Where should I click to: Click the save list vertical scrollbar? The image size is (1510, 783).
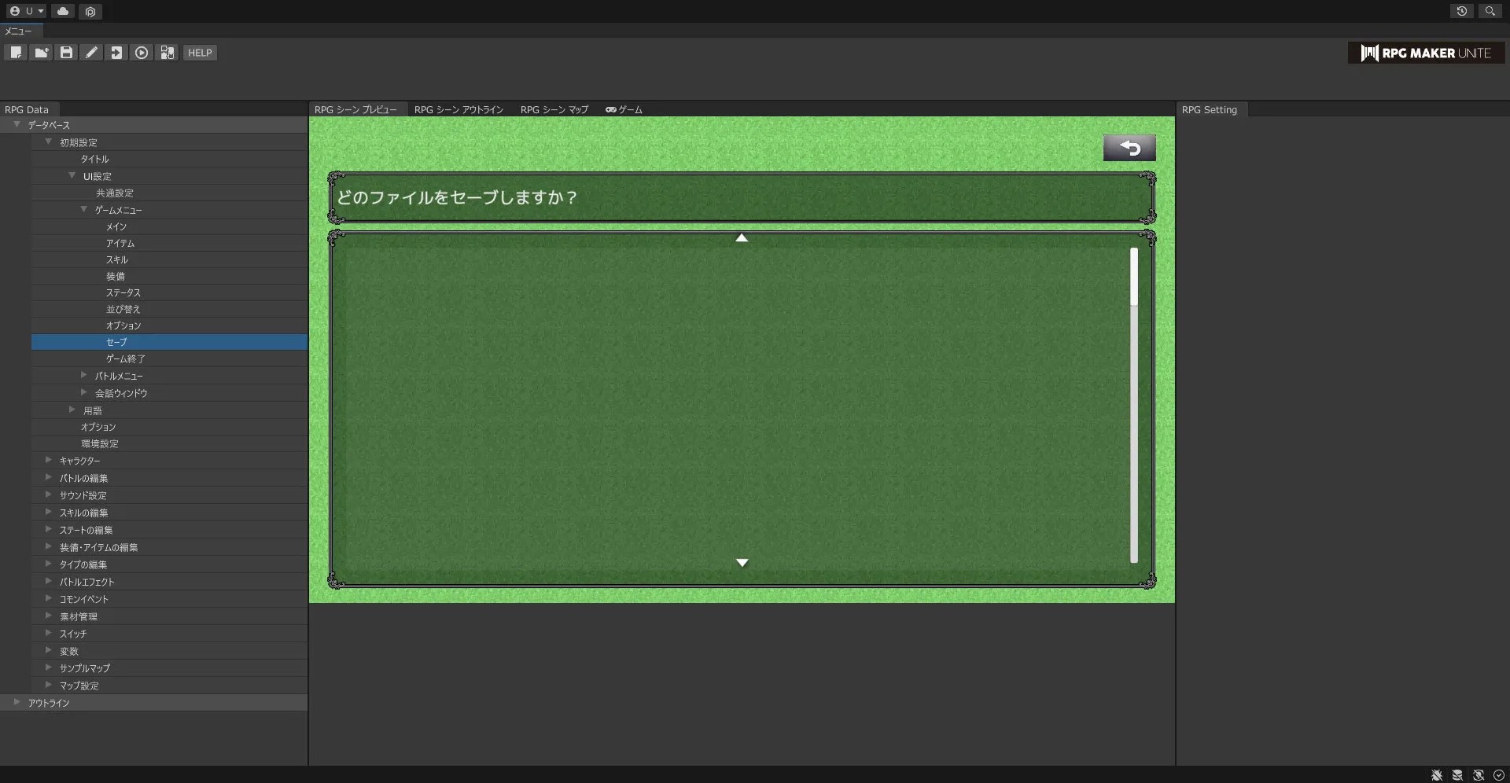click(1133, 405)
